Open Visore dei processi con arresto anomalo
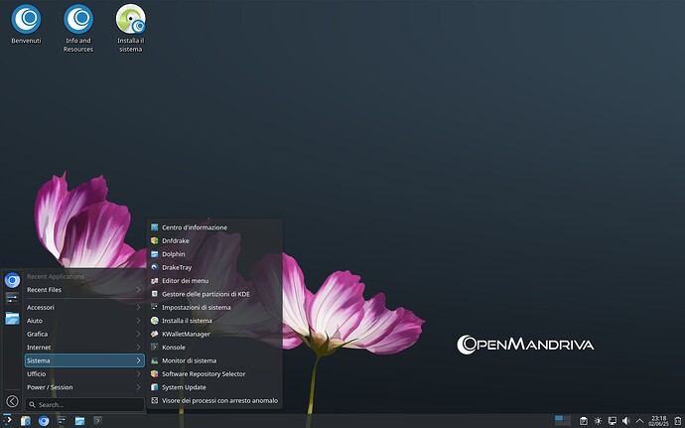The image size is (685, 428). coord(214,401)
